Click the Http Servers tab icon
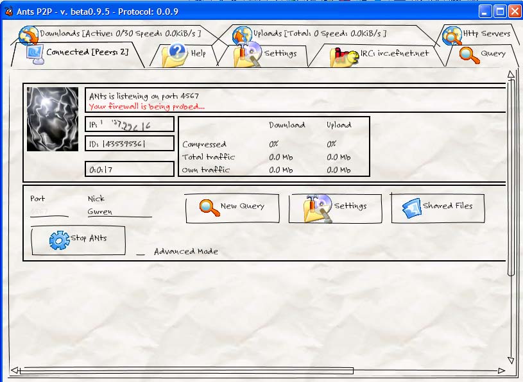523x382 pixels. pyautogui.click(x=452, y=35)
